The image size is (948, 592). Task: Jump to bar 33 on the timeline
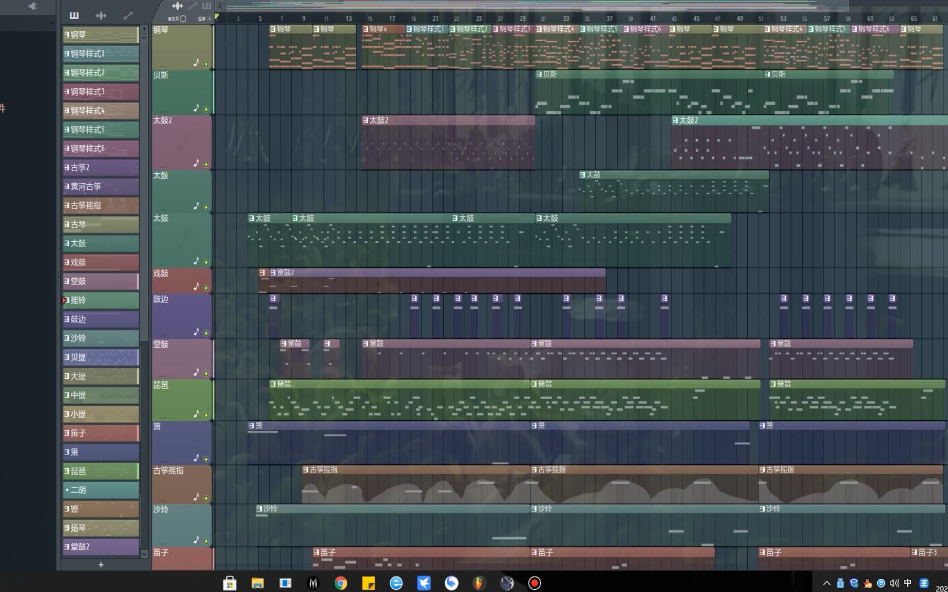tap(566, 19)
